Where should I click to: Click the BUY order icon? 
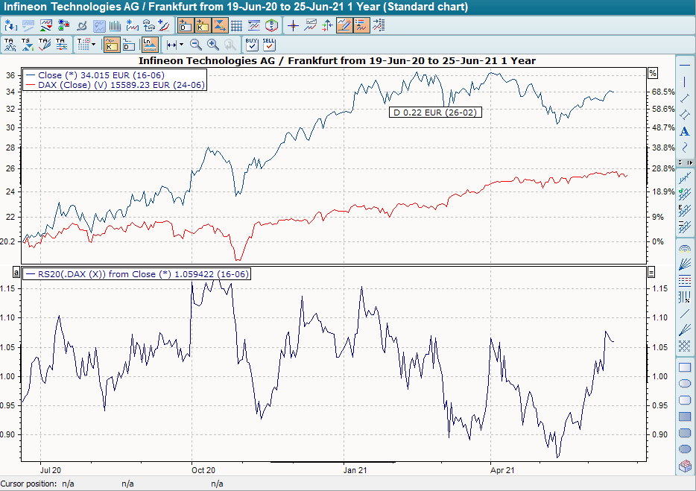[x=251, y=45]
